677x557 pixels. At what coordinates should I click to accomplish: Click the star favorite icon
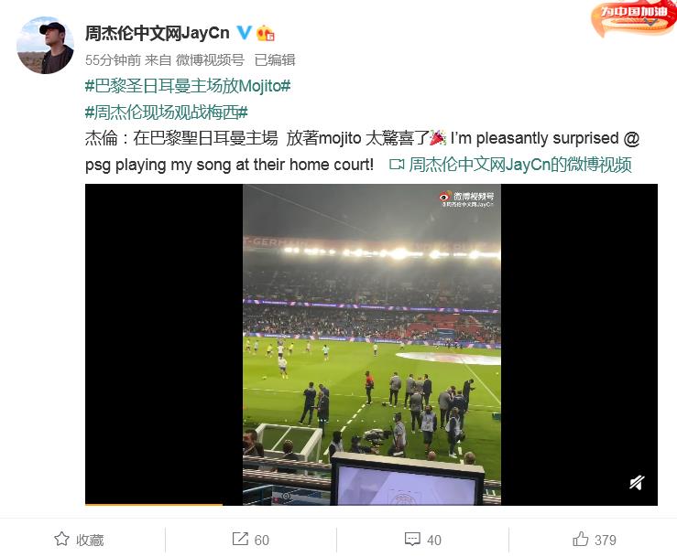coord(61,539)
